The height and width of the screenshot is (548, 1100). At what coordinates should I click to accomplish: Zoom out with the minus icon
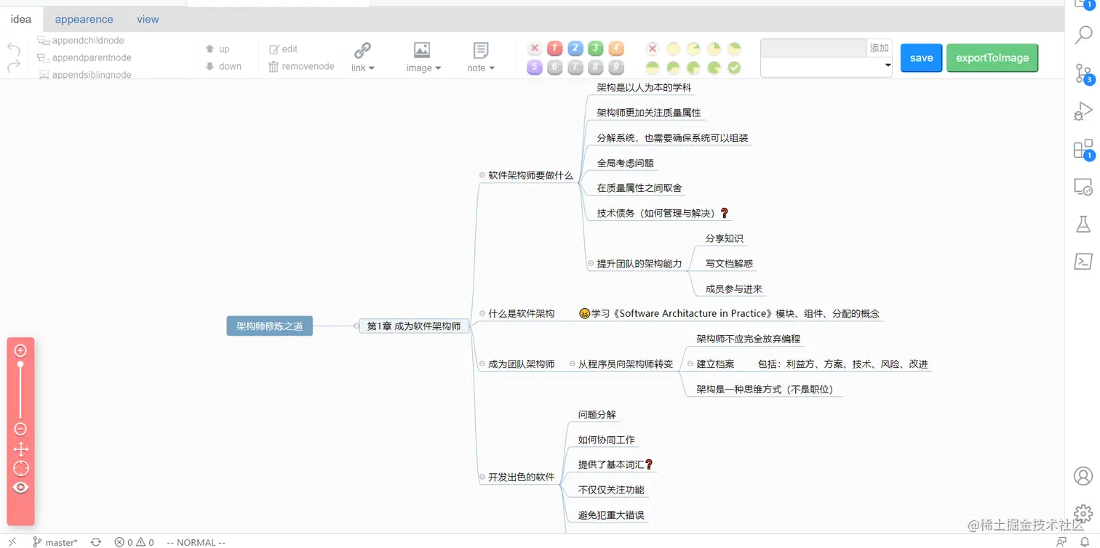20,429
